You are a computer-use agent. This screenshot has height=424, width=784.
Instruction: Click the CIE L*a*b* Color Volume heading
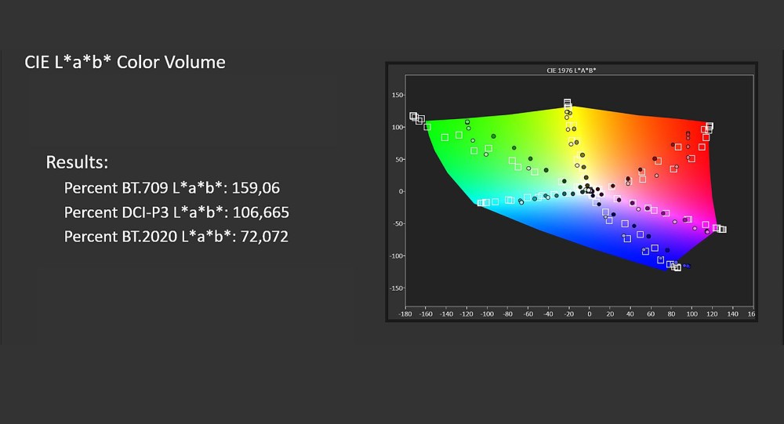click(125, 62)
